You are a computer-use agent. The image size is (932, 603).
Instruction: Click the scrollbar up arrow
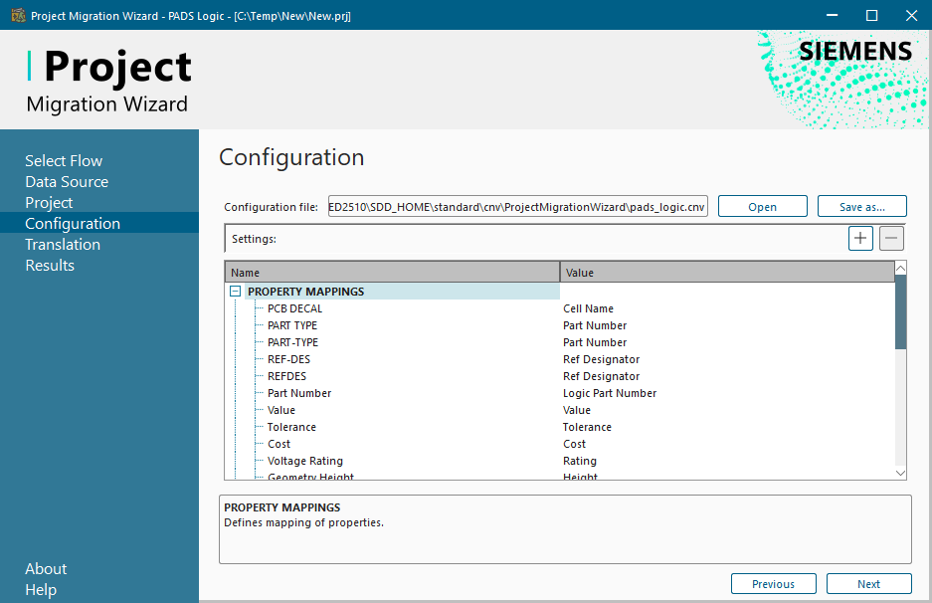pyautogui.click(x=901, y=269)
